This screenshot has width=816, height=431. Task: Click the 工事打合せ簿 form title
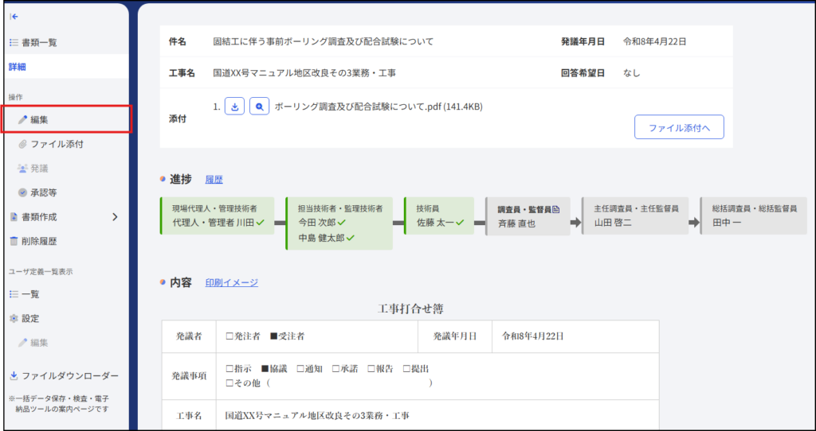pos(410,310)
